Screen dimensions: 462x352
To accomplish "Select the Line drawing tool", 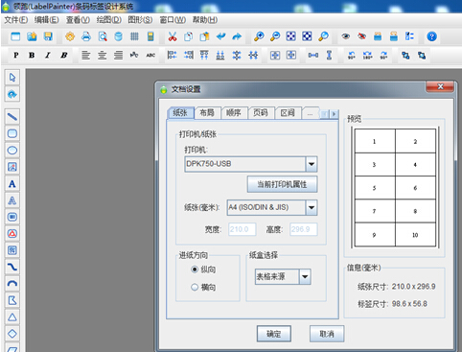I will coord(12,117).
